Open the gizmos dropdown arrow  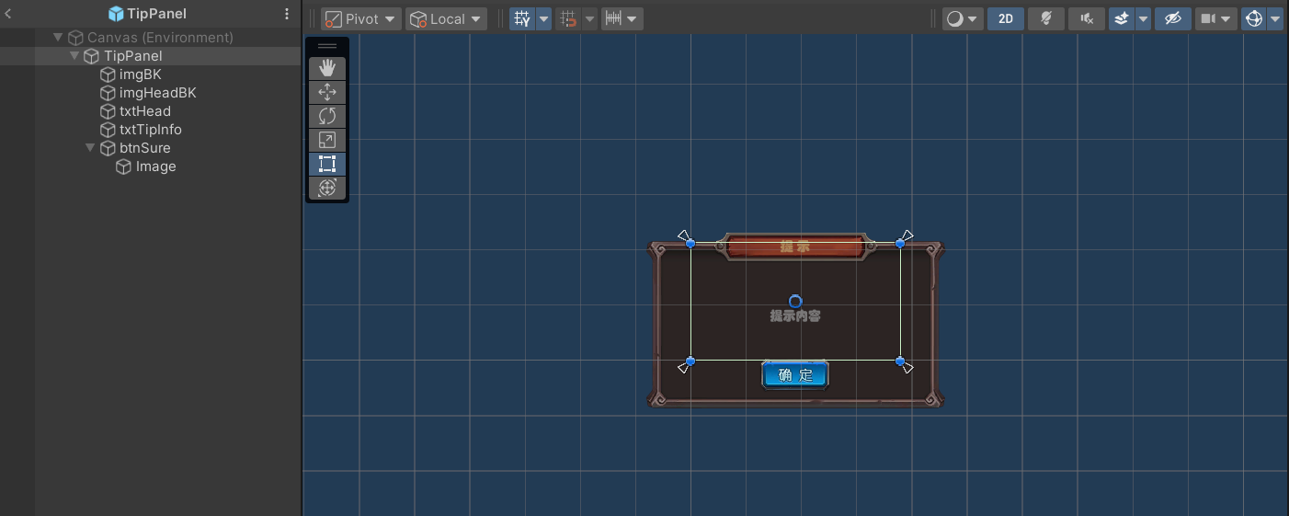coord(1274,19)
